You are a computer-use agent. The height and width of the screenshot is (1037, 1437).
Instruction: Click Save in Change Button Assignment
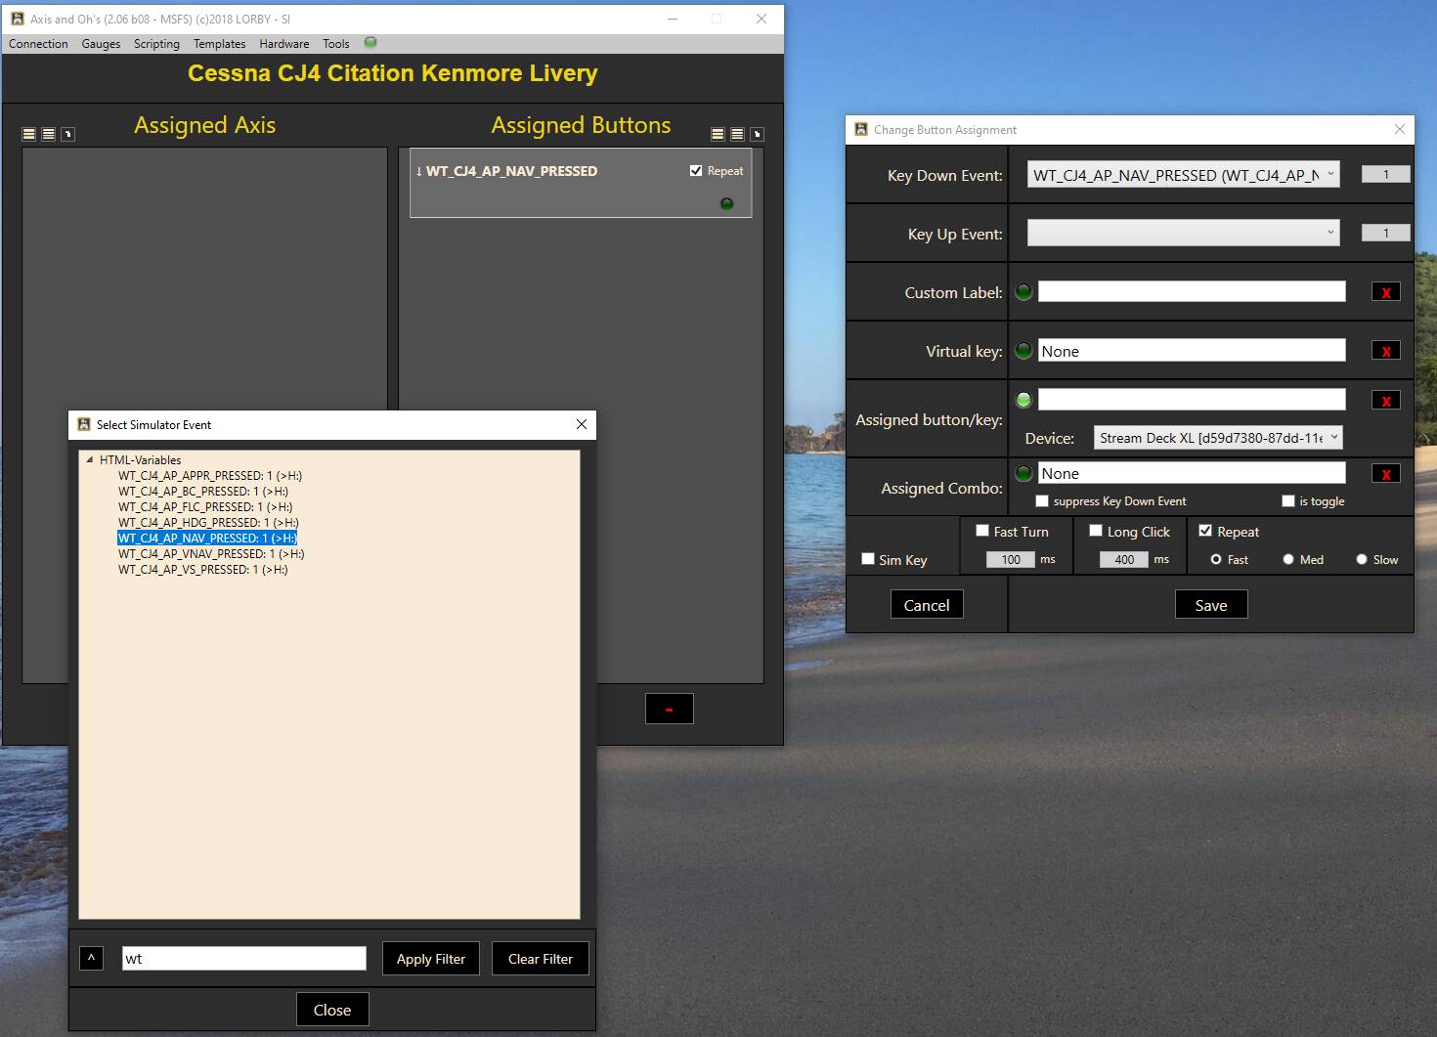pyautogui.click(x=1211, y=605)
